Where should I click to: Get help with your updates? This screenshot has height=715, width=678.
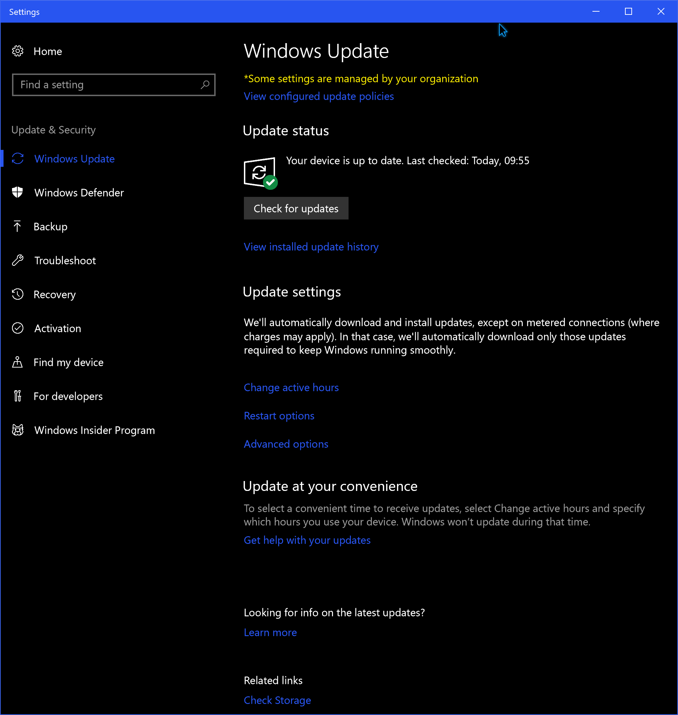click(x=306, y=540)
